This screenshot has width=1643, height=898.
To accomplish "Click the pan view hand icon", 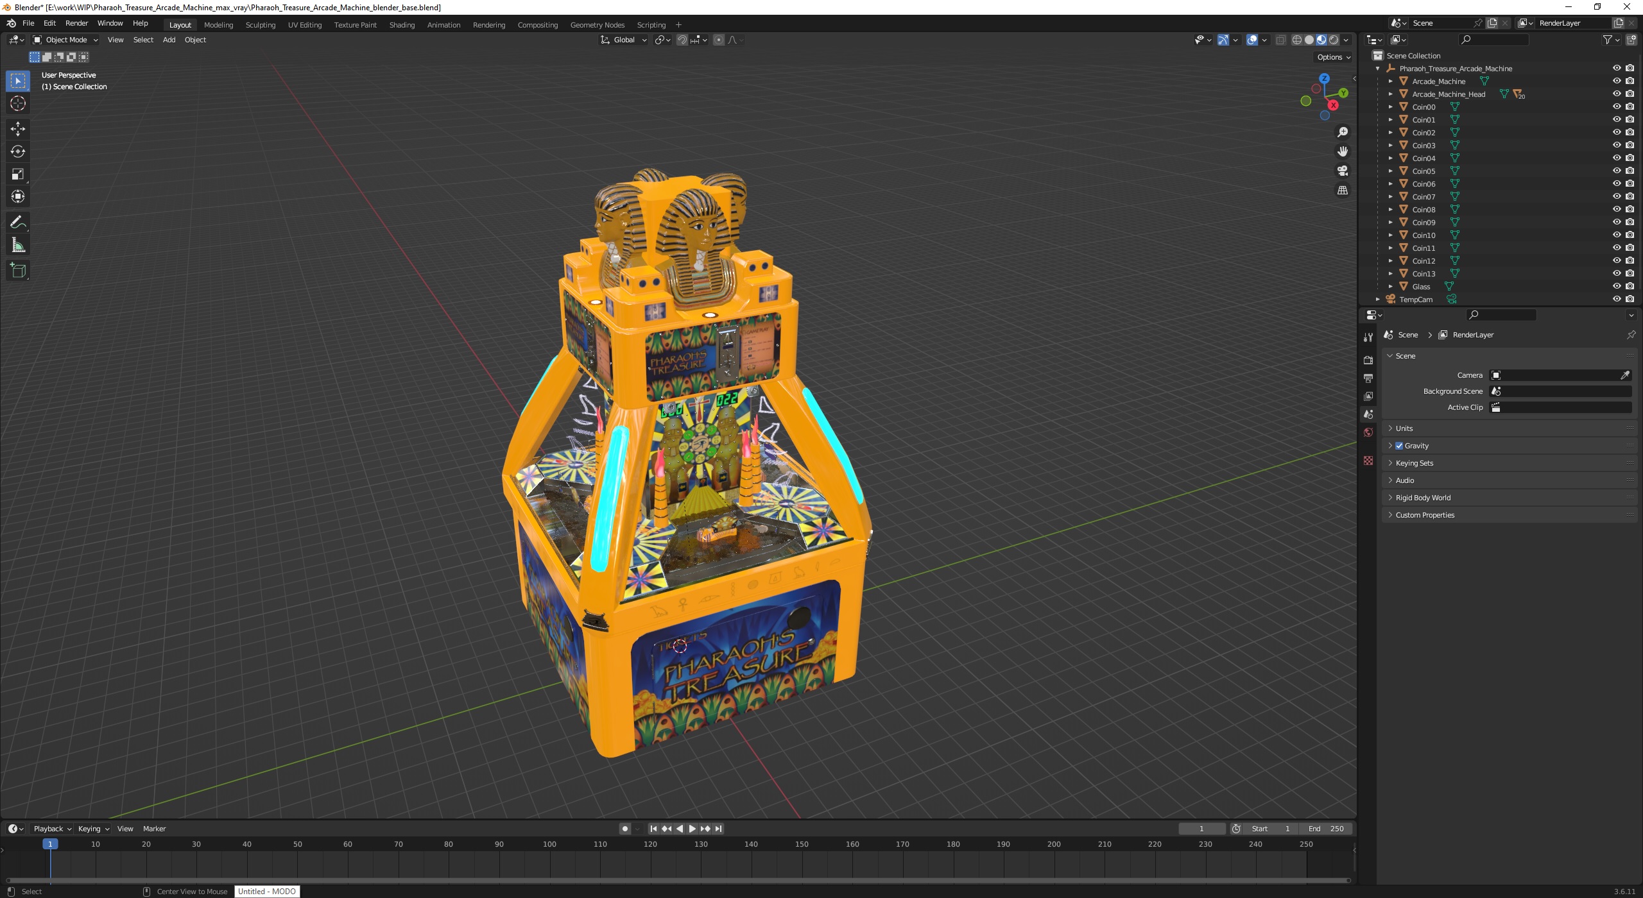I will pyautogui.click(x=1342, y=151).
